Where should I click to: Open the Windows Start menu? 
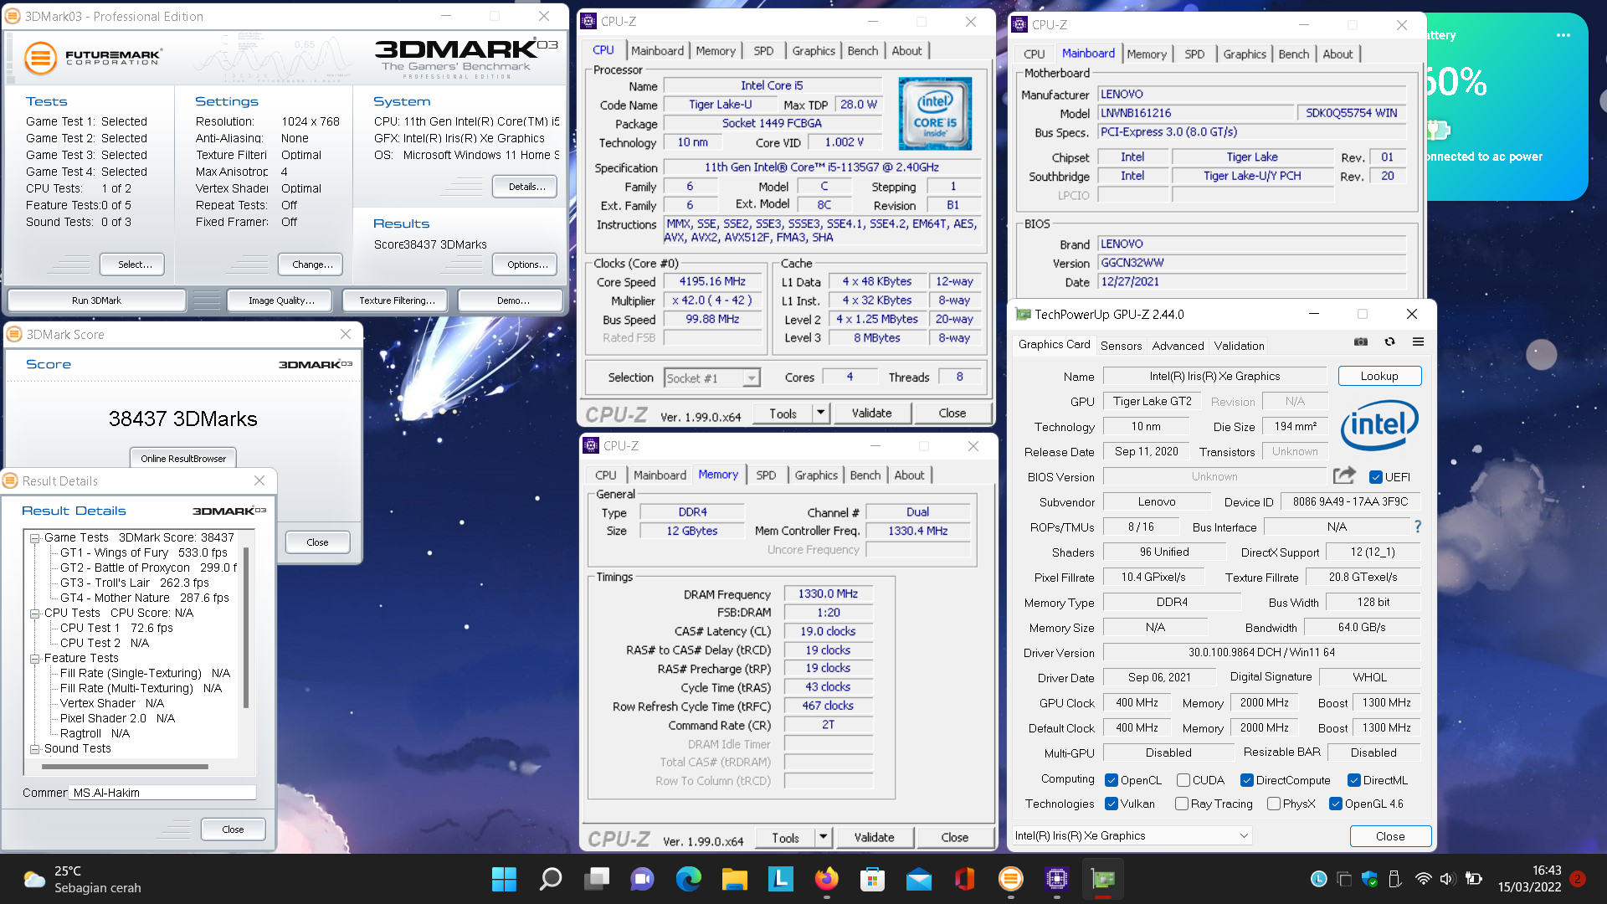coord(504,879)
